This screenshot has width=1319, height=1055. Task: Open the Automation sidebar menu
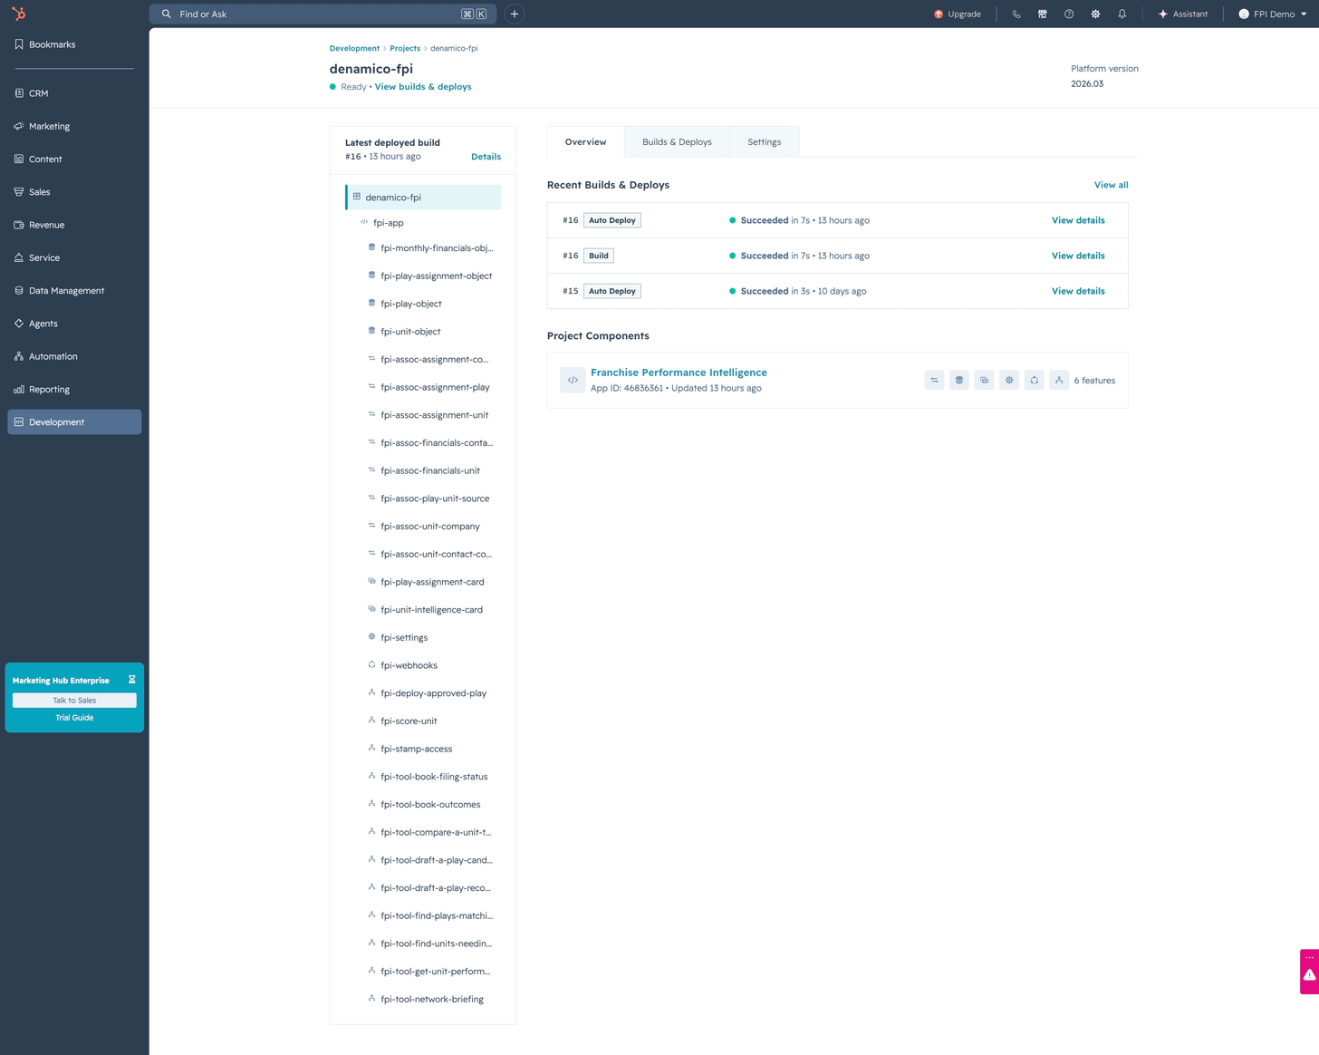(x=74, y=356)
